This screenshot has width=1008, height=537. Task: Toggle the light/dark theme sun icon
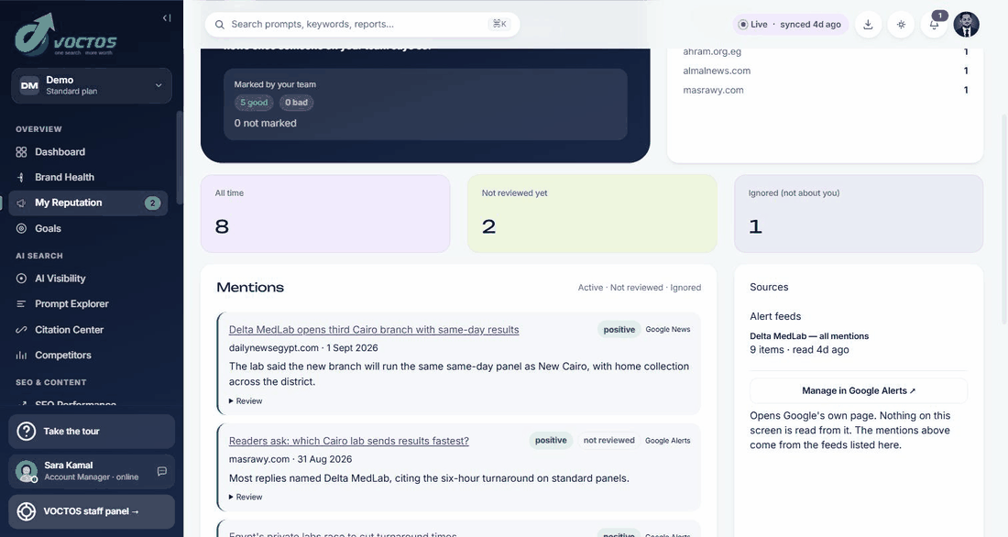point(902,25)
